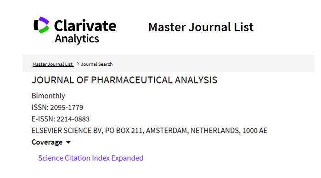
Task: Click the breadcrumb chevron separator
Action: click(x=78, y=64)
